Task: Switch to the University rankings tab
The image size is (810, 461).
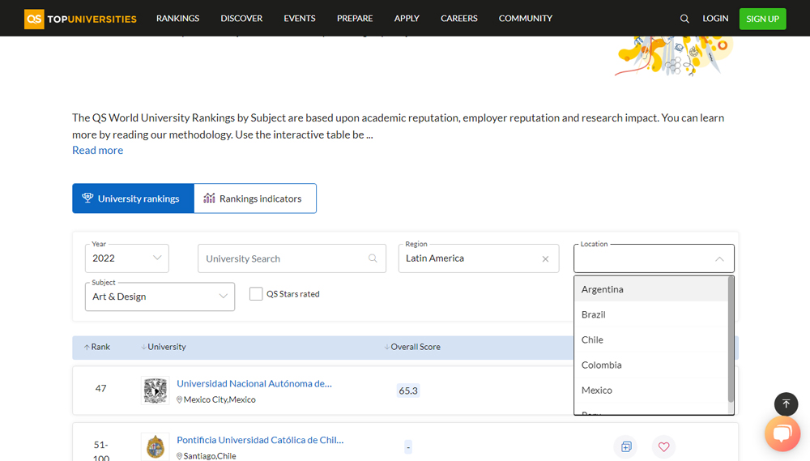Action: [134, 198]
